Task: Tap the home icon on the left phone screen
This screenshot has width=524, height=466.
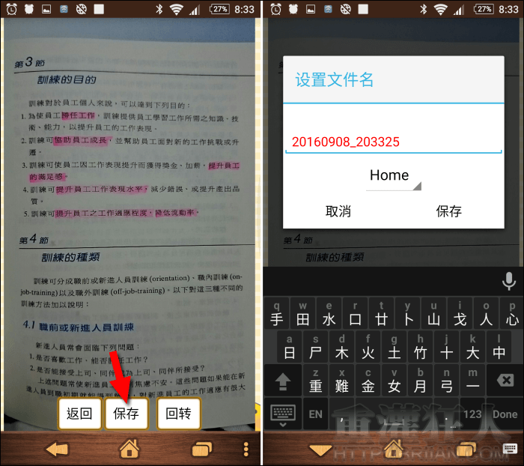Action: [130, 450]
